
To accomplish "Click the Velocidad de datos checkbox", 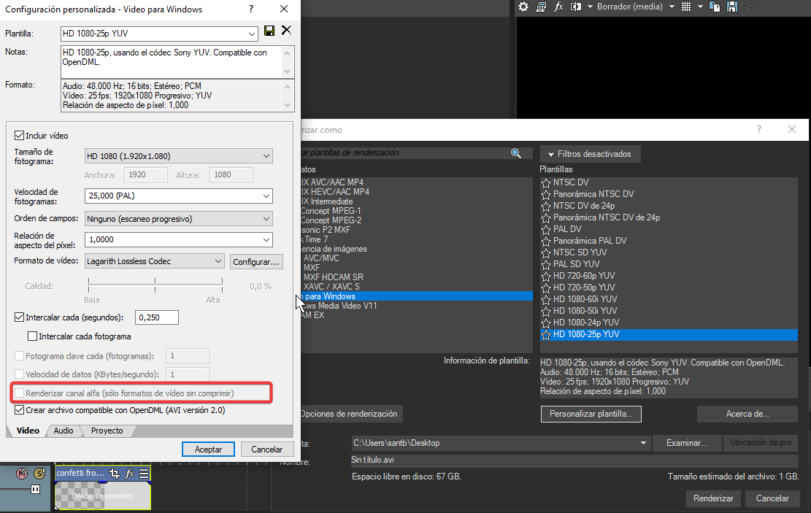I will pyautogui.click(x=19, y=374).
